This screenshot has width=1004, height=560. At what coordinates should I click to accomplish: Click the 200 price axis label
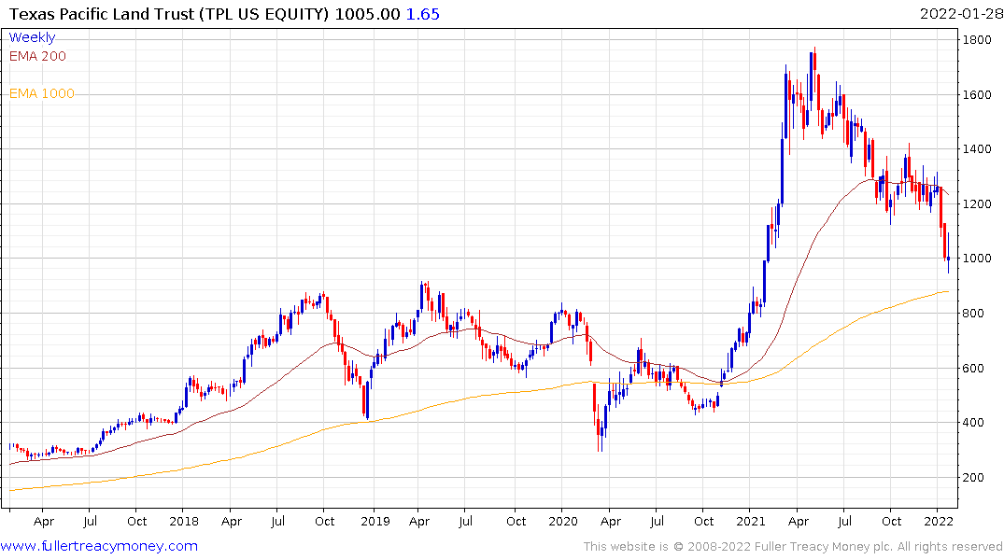coord(973,478)
